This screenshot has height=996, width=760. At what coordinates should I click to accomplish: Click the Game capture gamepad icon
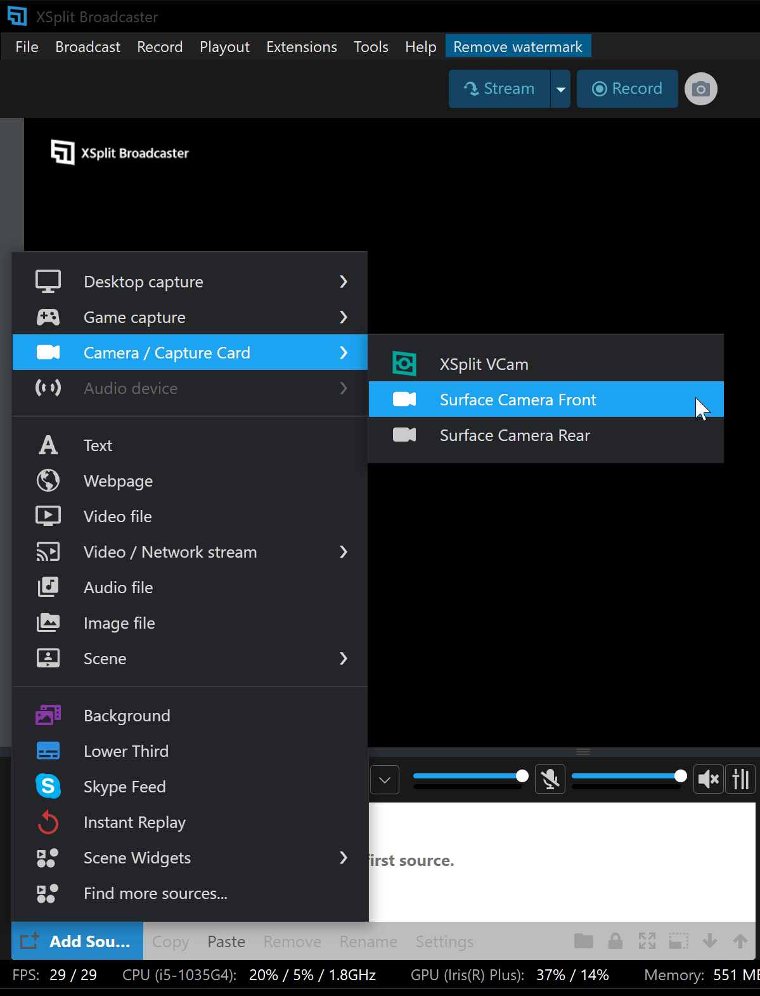[48, 317]
